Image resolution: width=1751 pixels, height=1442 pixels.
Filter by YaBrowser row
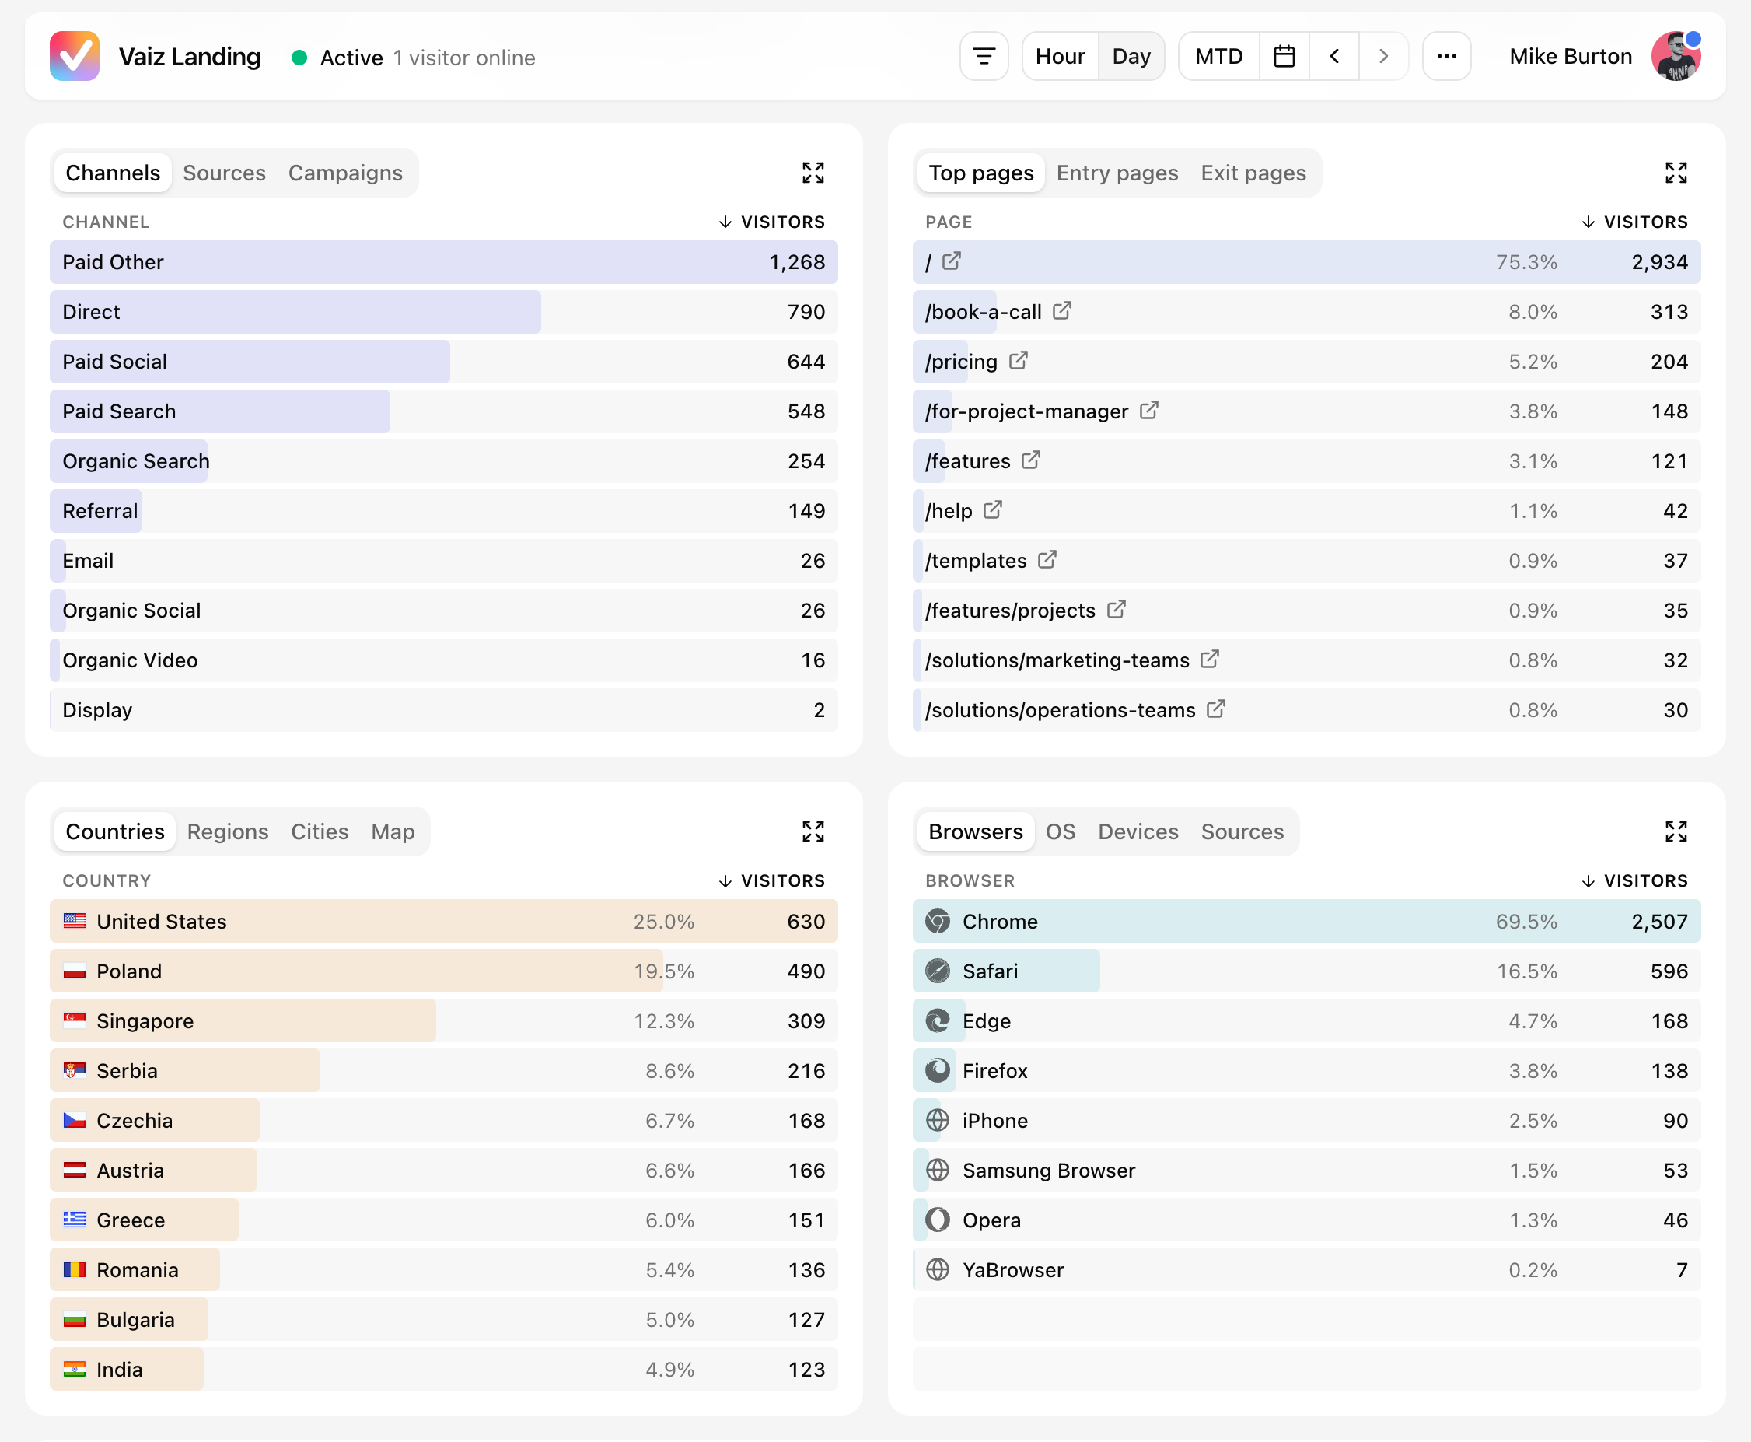pos(1307,1270)
